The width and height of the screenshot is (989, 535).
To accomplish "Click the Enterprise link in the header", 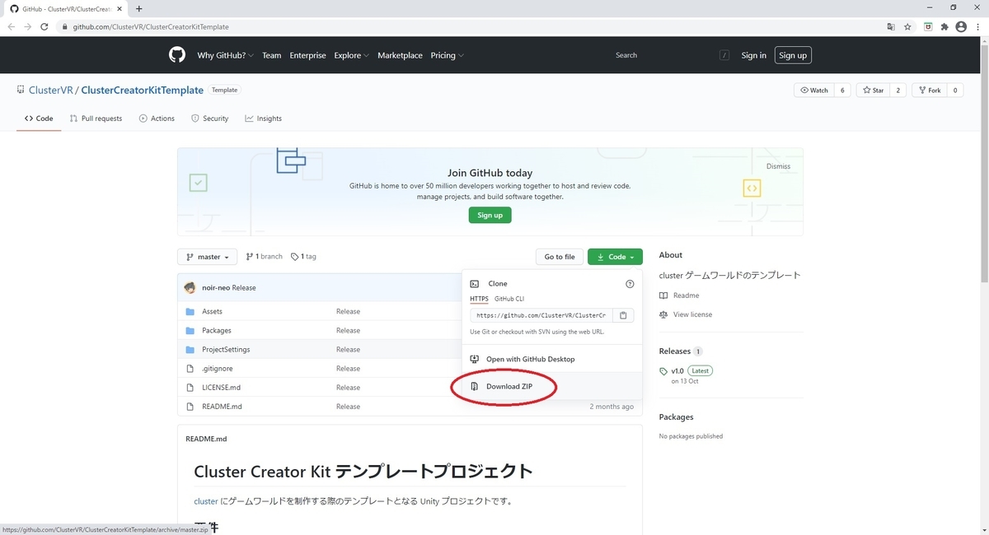I will pyautogui.click(x=307, y=55).
